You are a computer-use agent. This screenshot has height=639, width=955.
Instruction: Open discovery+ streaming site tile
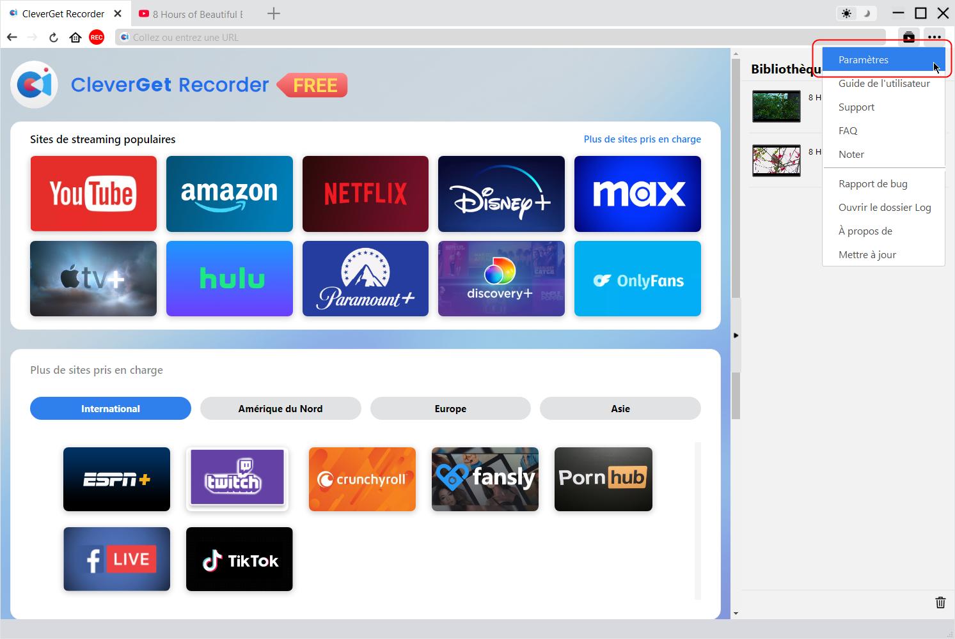tap(501, 279)
